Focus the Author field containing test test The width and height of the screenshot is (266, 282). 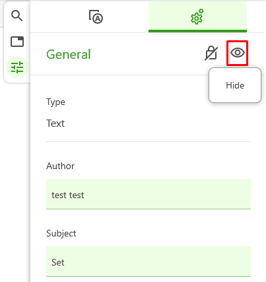click(149, 194)
